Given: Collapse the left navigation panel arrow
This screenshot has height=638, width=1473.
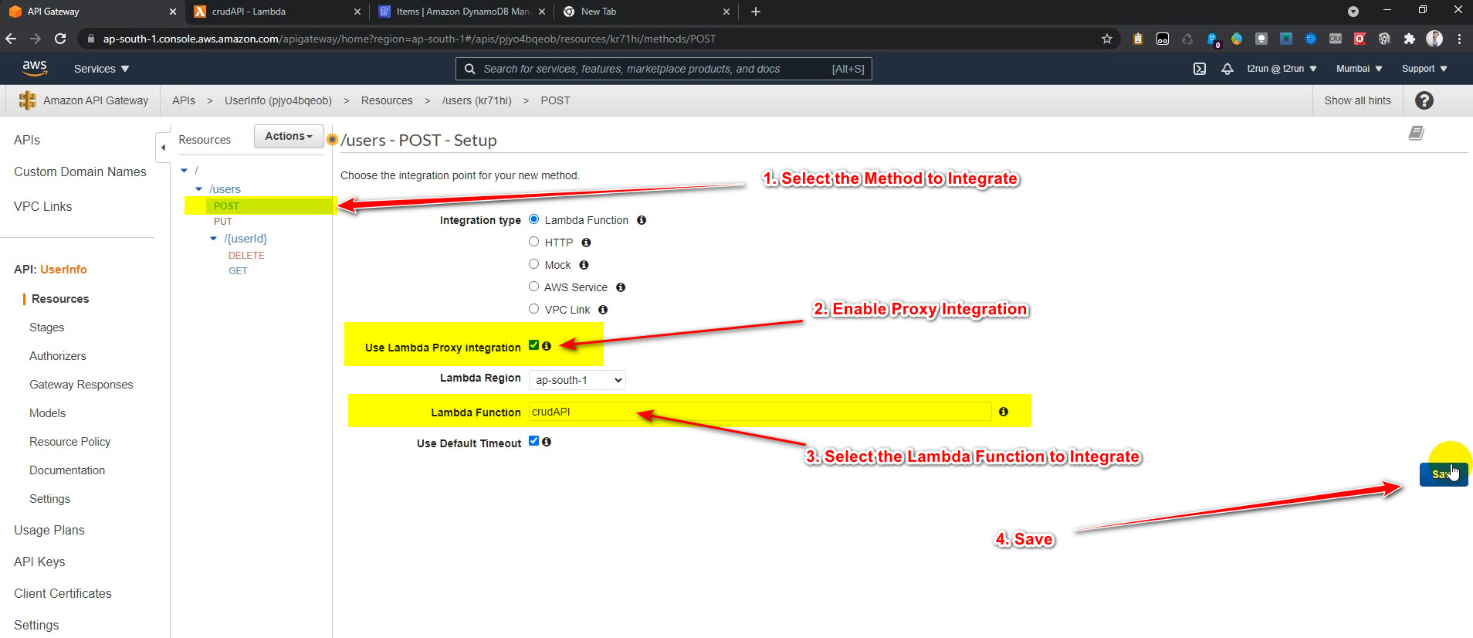Looking at the screenshot, I should click(163, 147).
